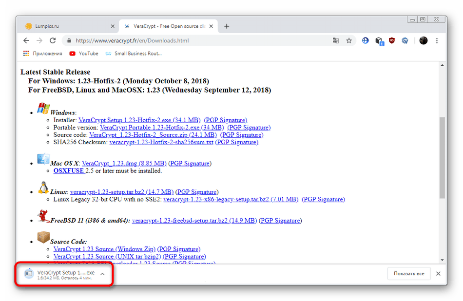Open veracrypt-1.23-Hotfix-2-sha256sum.txt
This screenshot has height=301, width=463.
pyautogui.click(x=161, y=143)
